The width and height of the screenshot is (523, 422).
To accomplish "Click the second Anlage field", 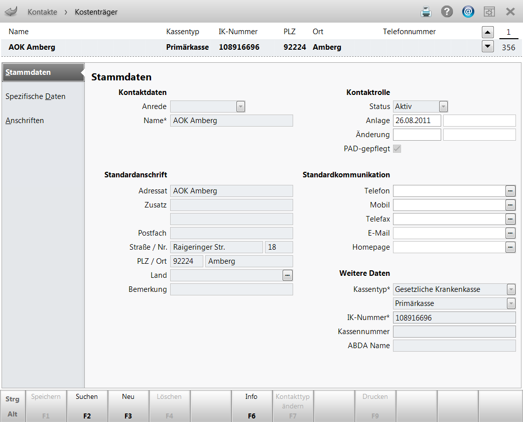I will 479,121.
